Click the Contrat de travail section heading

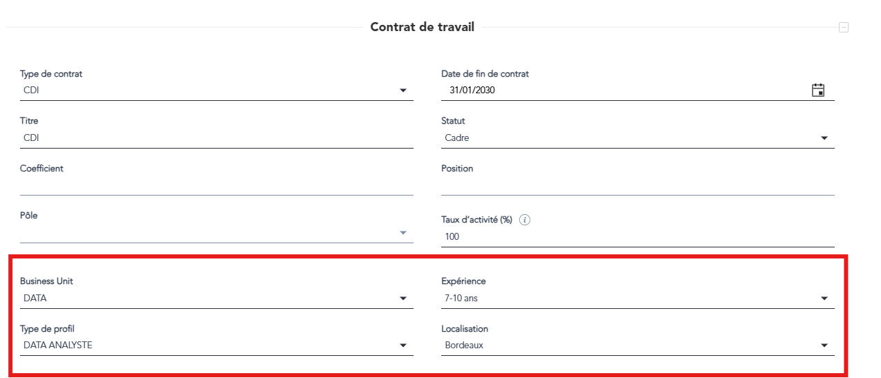point(422,28)
